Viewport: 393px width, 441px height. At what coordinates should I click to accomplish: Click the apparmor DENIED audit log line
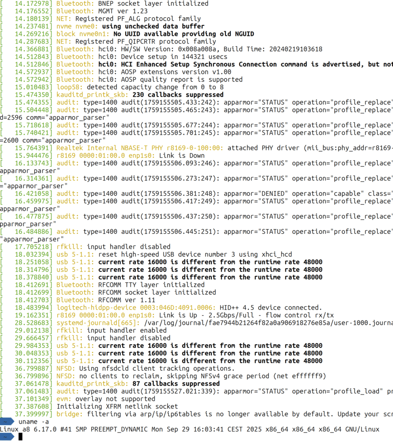coord(172,193)
